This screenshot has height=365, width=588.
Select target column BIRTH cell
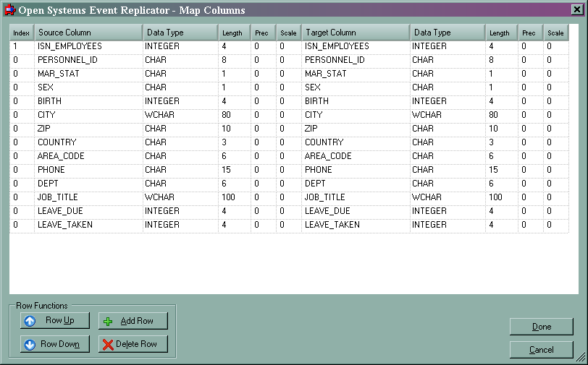(356, 101)
